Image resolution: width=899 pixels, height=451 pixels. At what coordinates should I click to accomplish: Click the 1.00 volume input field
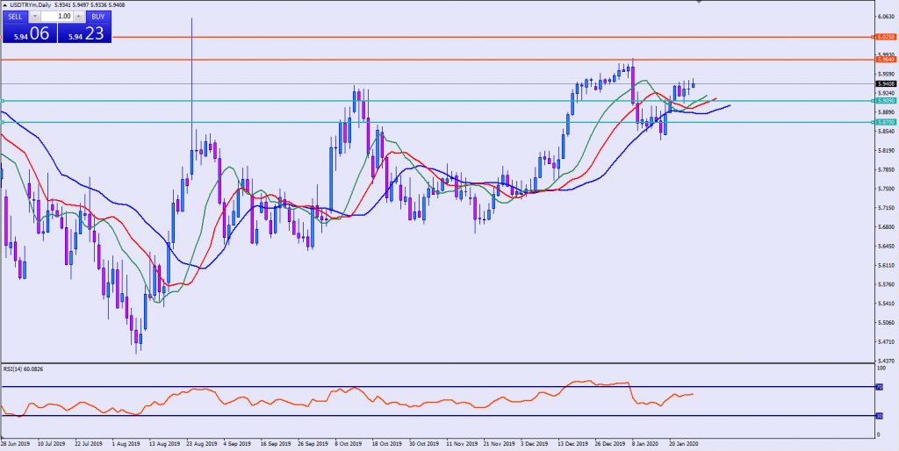pyautogui.click(x=57, y=17)
